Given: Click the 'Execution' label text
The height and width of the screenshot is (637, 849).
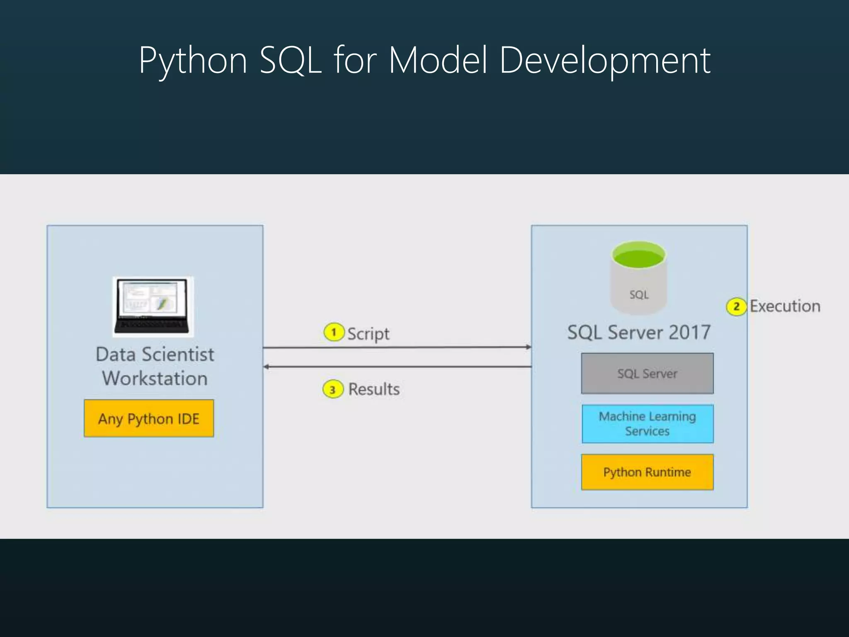Looking at the screenshot, I should (x=785, y=306).
